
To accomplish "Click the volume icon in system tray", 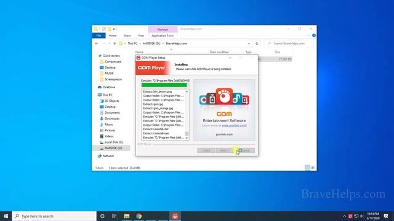I will 362,216.
